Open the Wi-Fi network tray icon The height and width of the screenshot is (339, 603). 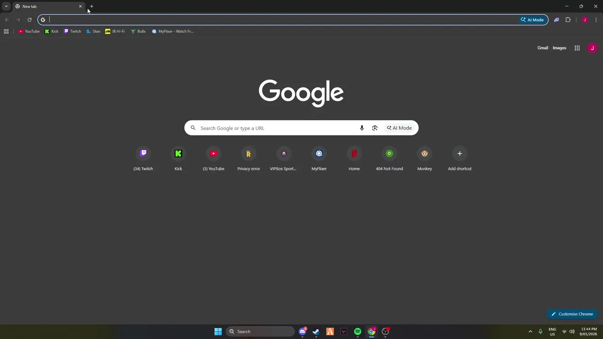pos(564,331)
